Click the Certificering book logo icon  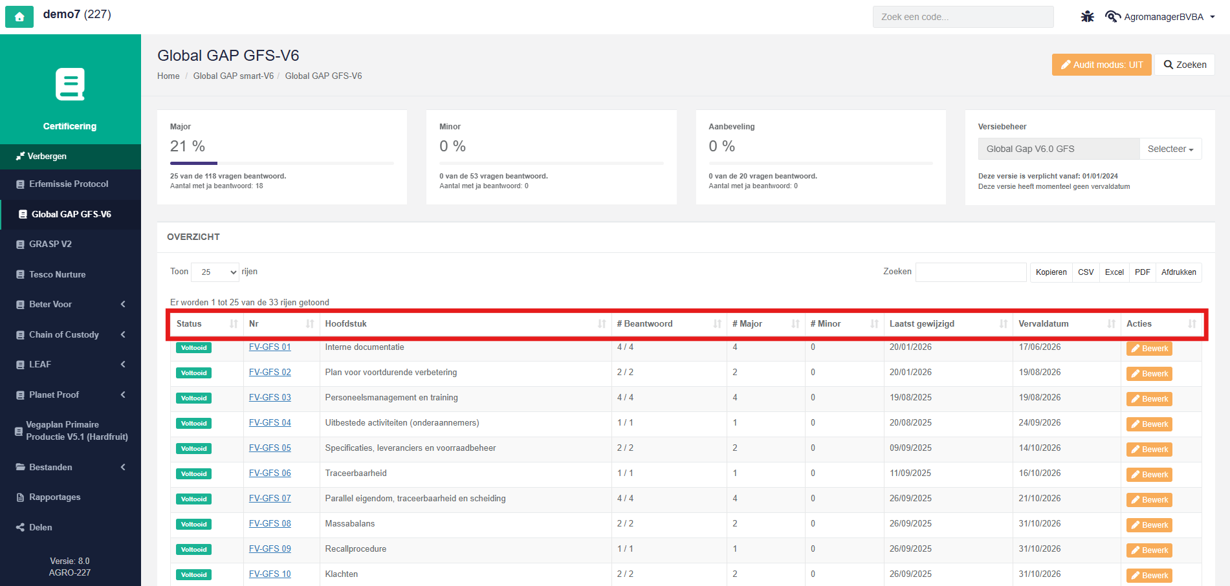70,84
